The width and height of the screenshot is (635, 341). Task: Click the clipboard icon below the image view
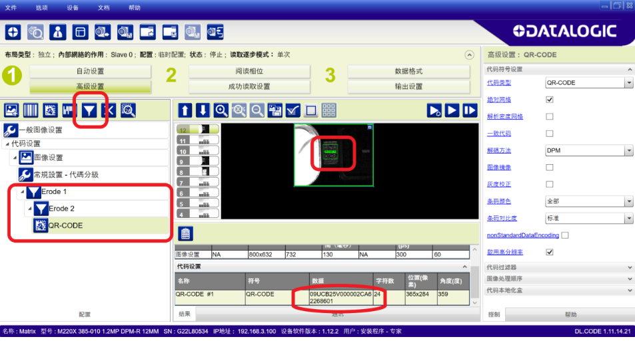pos(186,233)
